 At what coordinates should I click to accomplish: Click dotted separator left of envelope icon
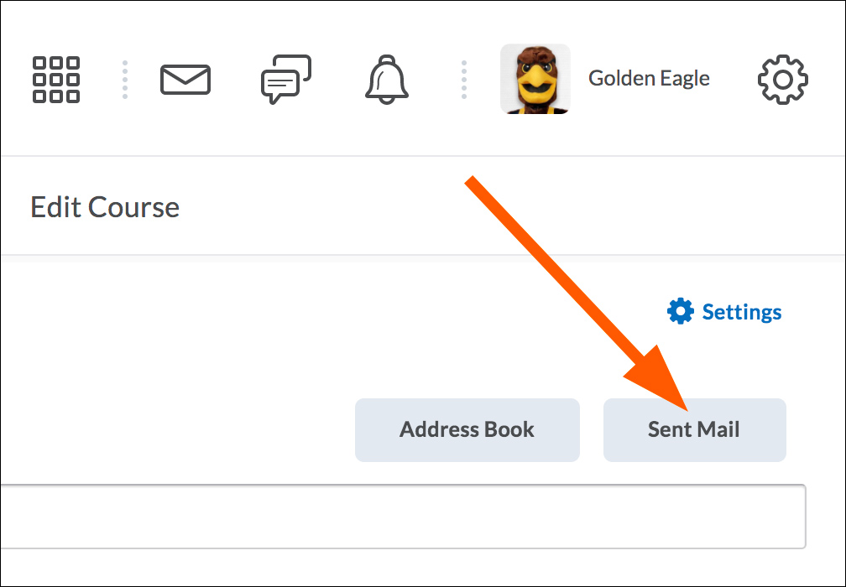click(125, 80)
